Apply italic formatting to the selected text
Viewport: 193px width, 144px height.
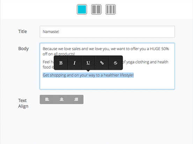click(x=74, y=63)
